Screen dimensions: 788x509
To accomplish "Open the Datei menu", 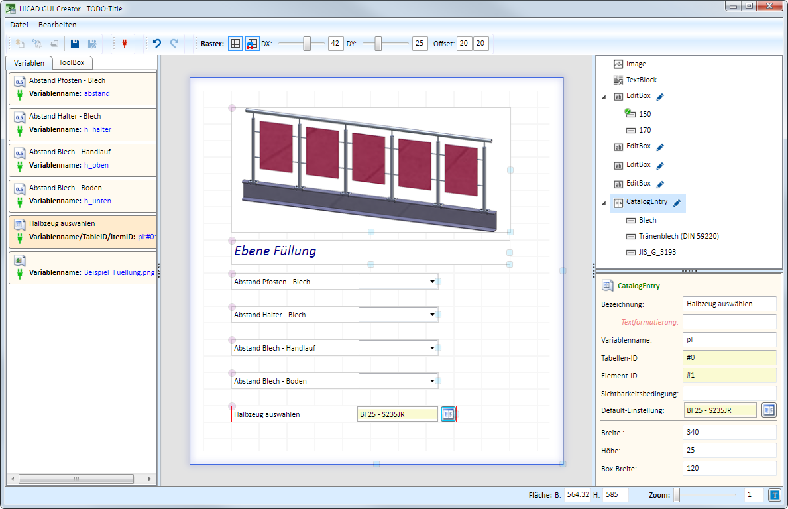I will pos(19,25).
